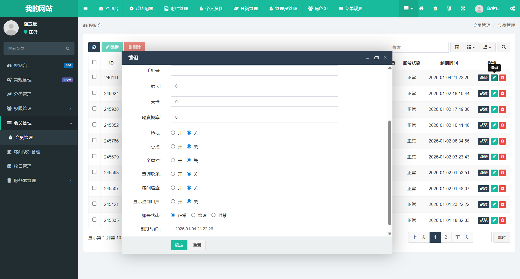Click the 确定 button in edit dialog
The height and width of the screenshot is (279, 520).
click(x=179, y=245)
